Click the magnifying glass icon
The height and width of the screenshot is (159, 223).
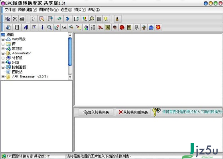pyautogui.click(x=49, y=27)
